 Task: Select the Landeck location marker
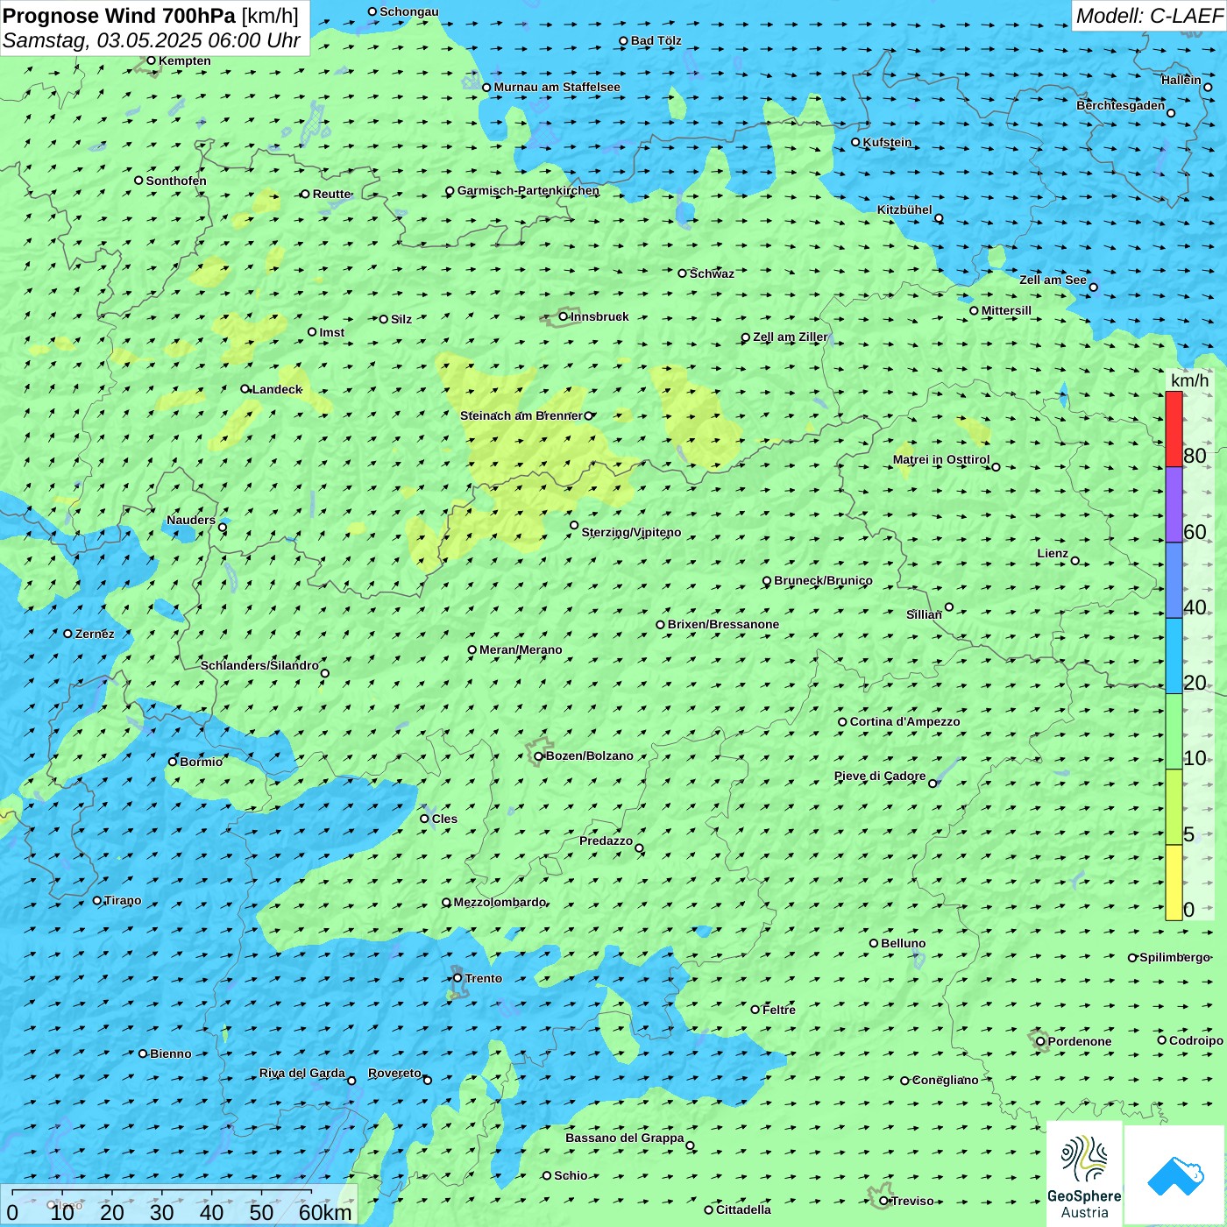coord(245,389)
